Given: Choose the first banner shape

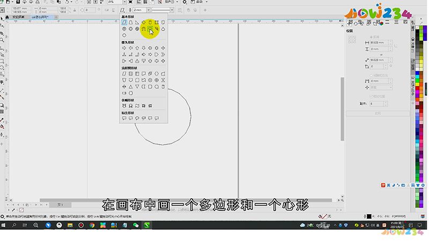Looking at the screenshot, I should coord(124,106).
